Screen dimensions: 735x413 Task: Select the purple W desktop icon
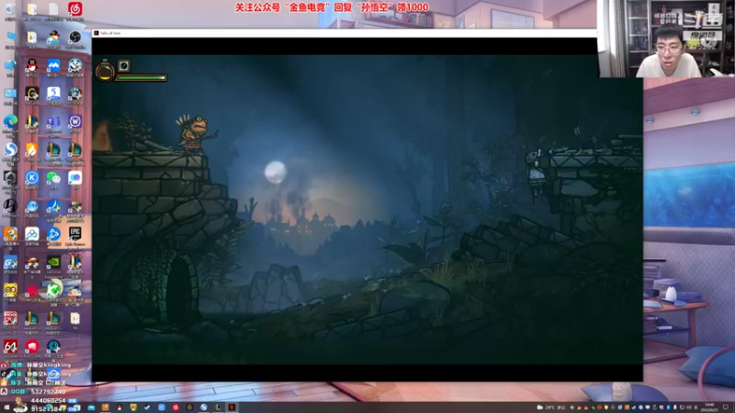(75, 122)
